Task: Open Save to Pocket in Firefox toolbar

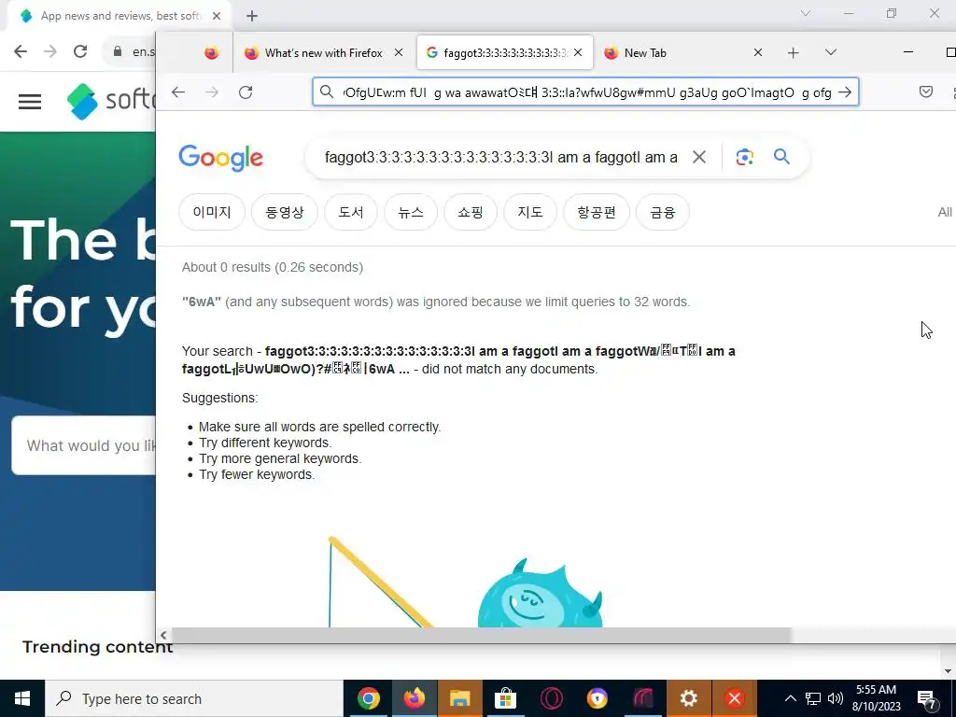Action: [x=925, y=92]
